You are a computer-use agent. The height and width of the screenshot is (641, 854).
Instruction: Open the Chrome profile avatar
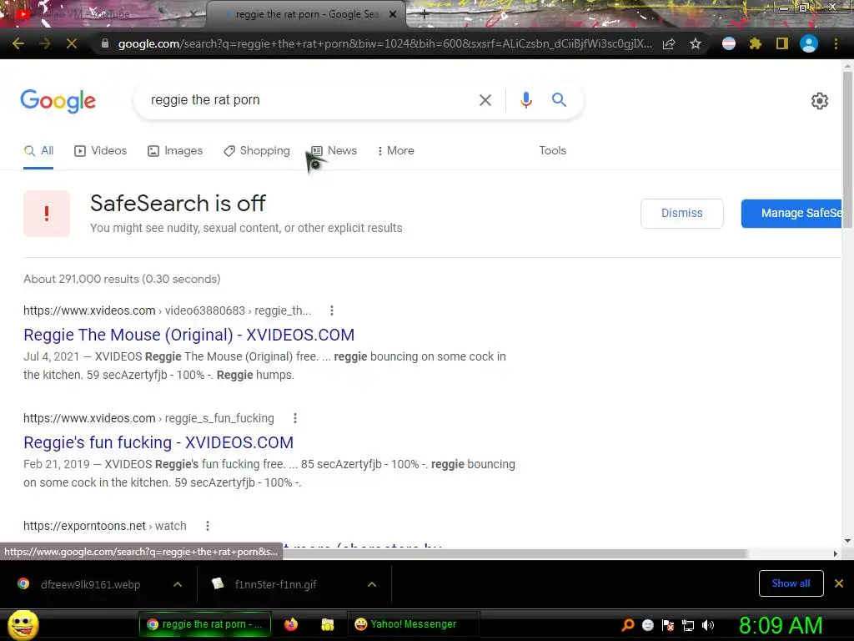809,43
